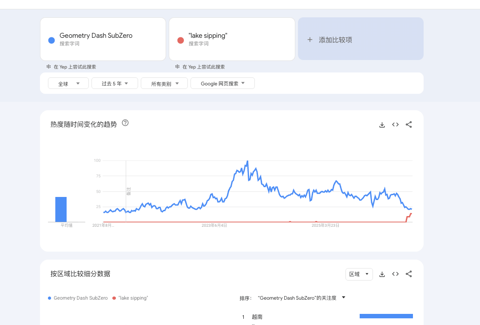Click the 50 y-axis label

pyautogui.click(x=98, y=191)
